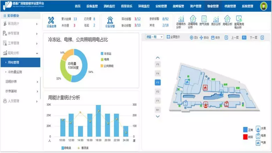Open the 德基一期 building dropdown
Viewport: 272px width, 153px height.
[x=154, y=37]
